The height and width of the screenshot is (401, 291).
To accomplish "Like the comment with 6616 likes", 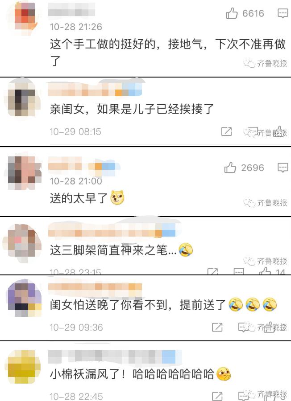I will (x=232, y=13).
